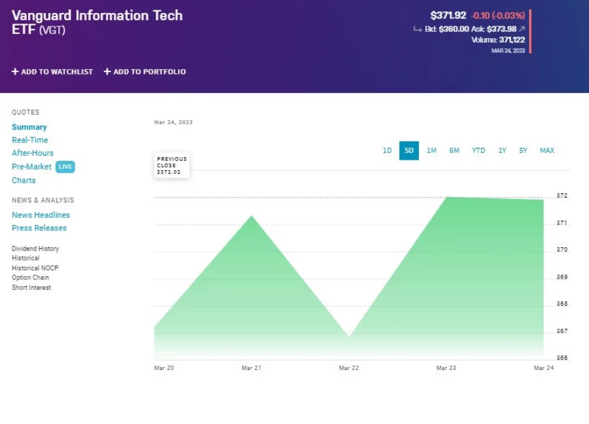Image resolution: width=589 pixels, height=424 pixels.
Task: Click the red decline indicator bar beside volume
Action: (529, 29)
